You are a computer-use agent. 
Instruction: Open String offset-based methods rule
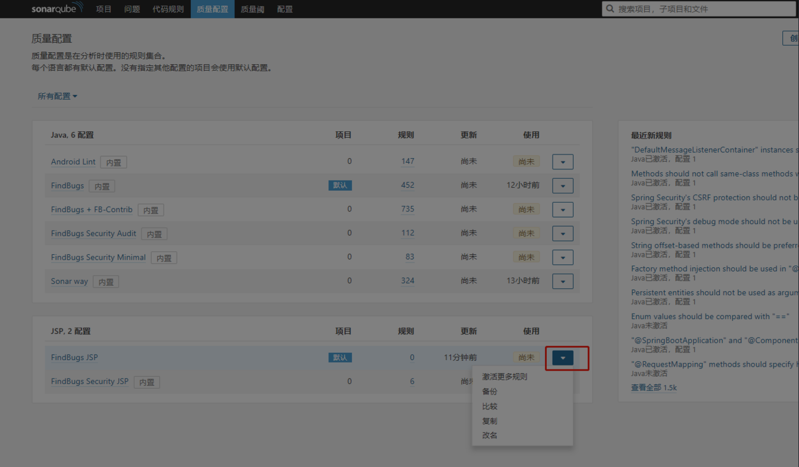[715, 245]
